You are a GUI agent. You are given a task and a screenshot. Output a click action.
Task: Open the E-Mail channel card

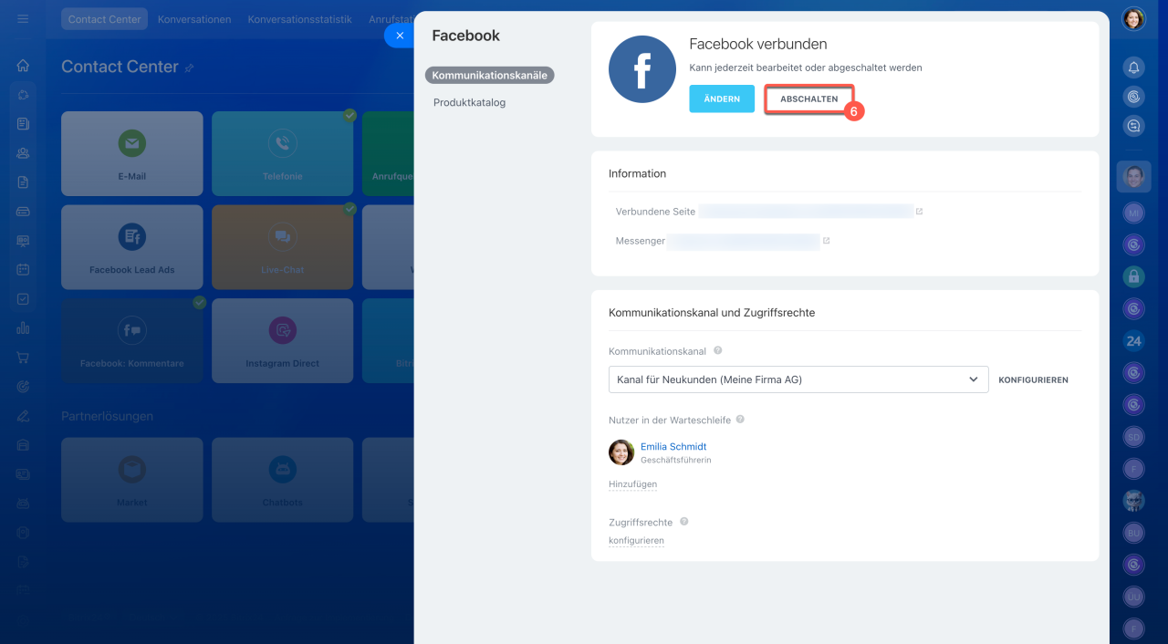tap(132, 153)
